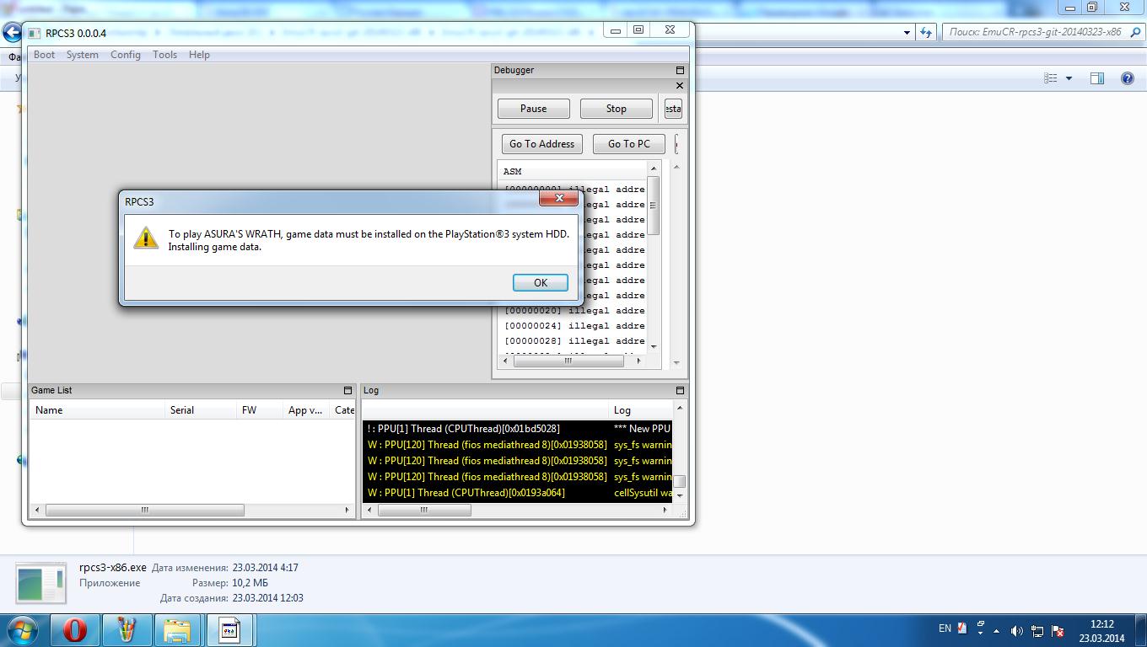
Task: Click the volume speaker tray icon
Action: [x=1016, y=630]
